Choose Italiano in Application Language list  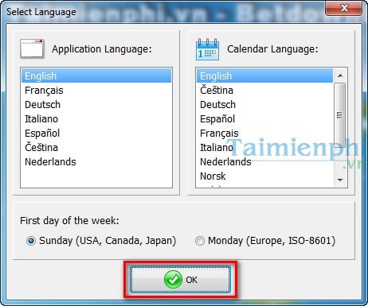click(x=96, y=119)
